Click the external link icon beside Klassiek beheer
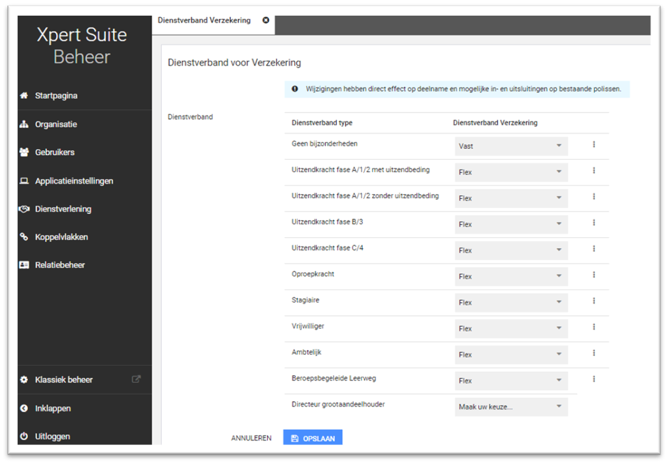Screen dimensions: 668x464 tap(136, 379)
